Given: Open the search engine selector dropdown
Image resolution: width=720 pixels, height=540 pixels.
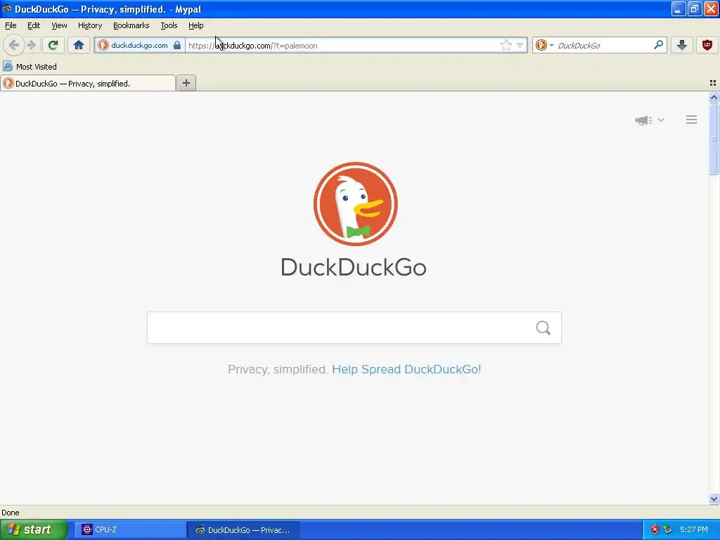Looking at the screenshot, I should (x=545, y=45).
